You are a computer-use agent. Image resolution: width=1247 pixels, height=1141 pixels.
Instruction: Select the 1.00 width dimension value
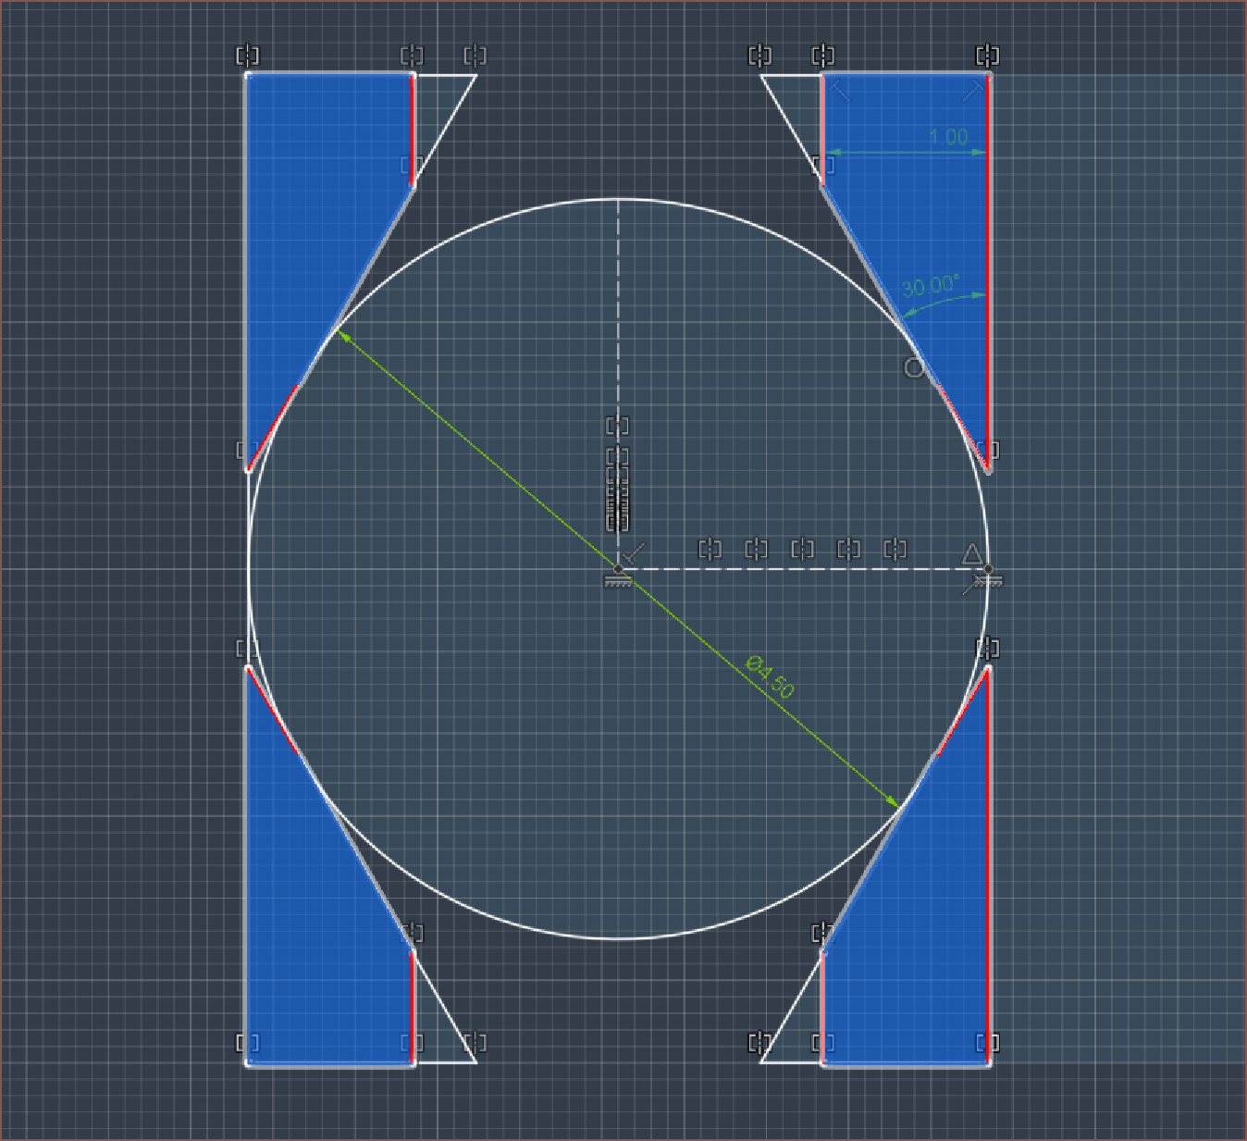[x=948, y=137]
